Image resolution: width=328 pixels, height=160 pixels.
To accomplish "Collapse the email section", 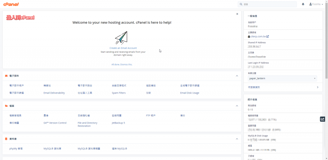I will pyautogui.click(x=237, y=76).
